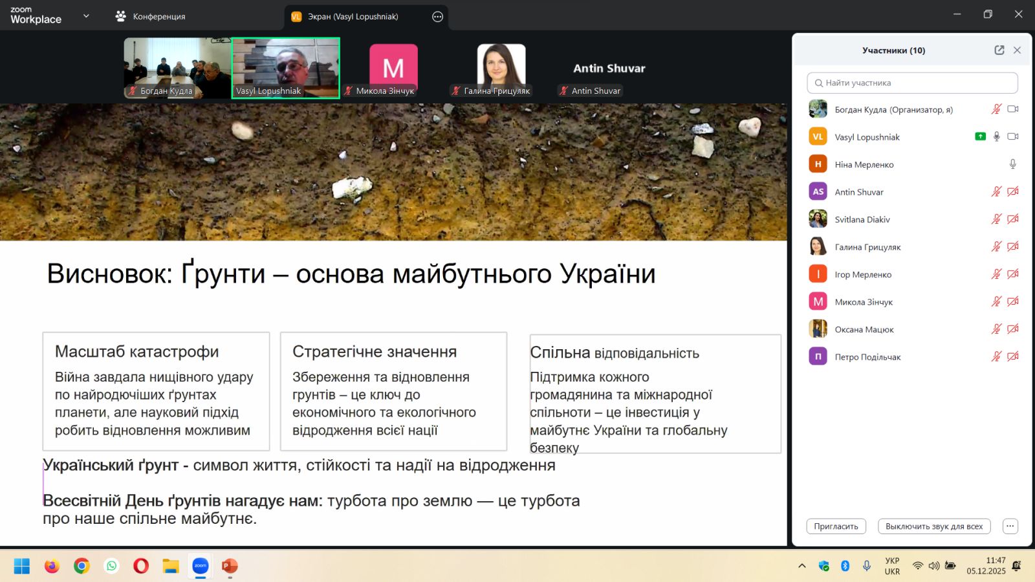
Task: Open the more options ellipsis in participants panel
Action: pyautogui.click(x=1010, y=526)
